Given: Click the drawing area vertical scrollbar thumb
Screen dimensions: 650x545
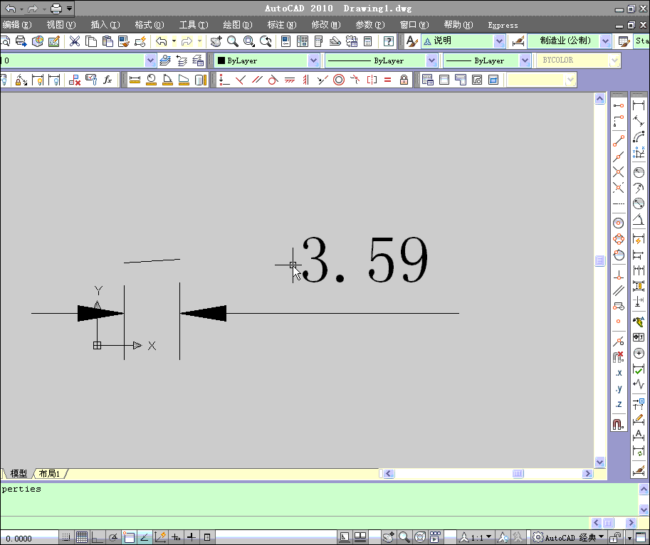Looking at the screenshot, I should [600, 260].
